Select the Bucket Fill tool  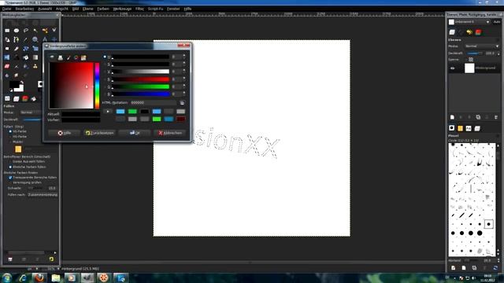[26, 57]
